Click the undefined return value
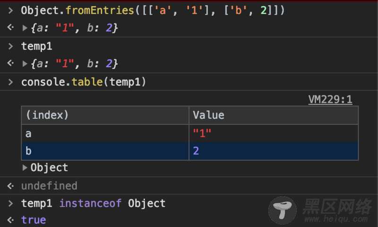This screenshot has width=378, height=227. pos(49,185)
